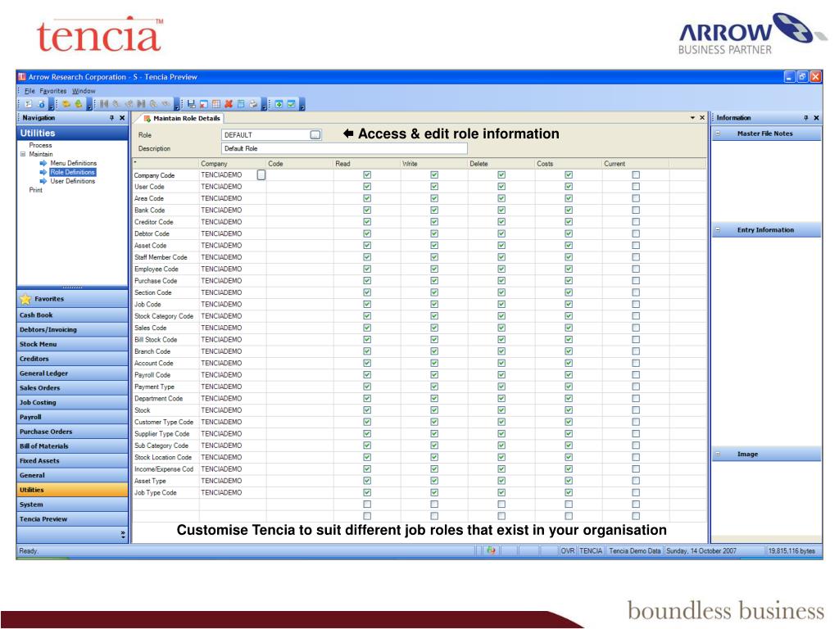This screenshot has width=839, height=629.
Task: Toggle Write checkbox for Payroll Code
Action: coord(434,375)
